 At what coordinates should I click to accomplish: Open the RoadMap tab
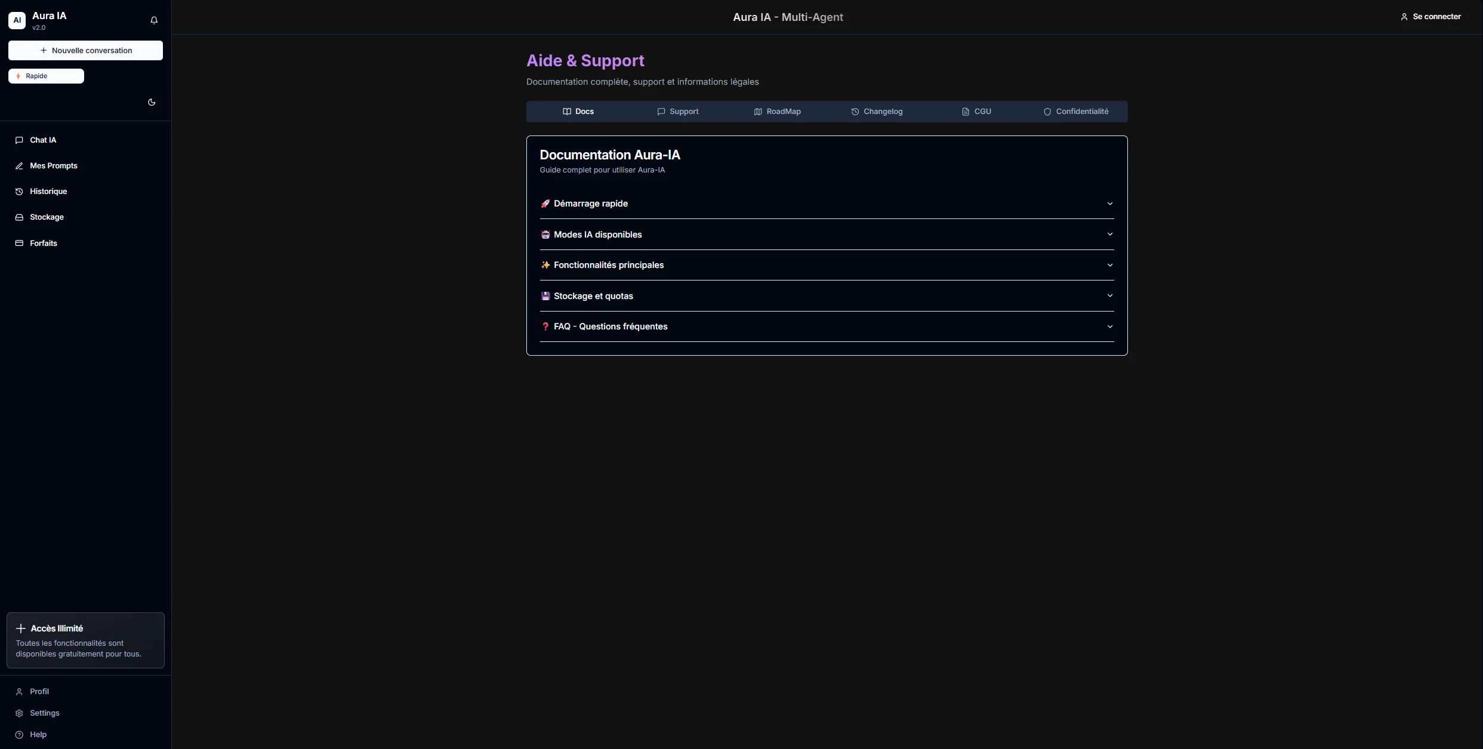coord(777,112)
